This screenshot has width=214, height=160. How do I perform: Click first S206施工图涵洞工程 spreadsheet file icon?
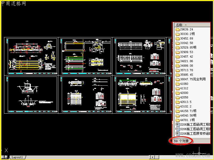click(177, 124)
